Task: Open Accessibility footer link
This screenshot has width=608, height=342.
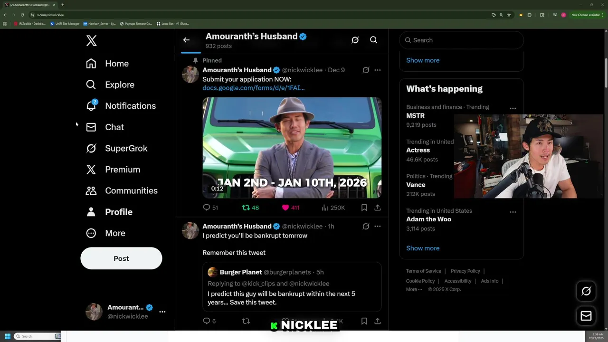Action: (x=458, y=281)
